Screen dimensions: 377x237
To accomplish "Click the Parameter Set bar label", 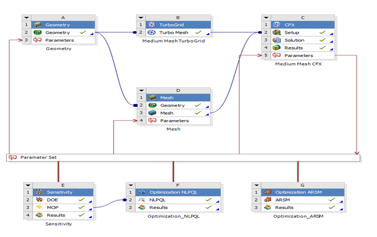I will point(38,157).
